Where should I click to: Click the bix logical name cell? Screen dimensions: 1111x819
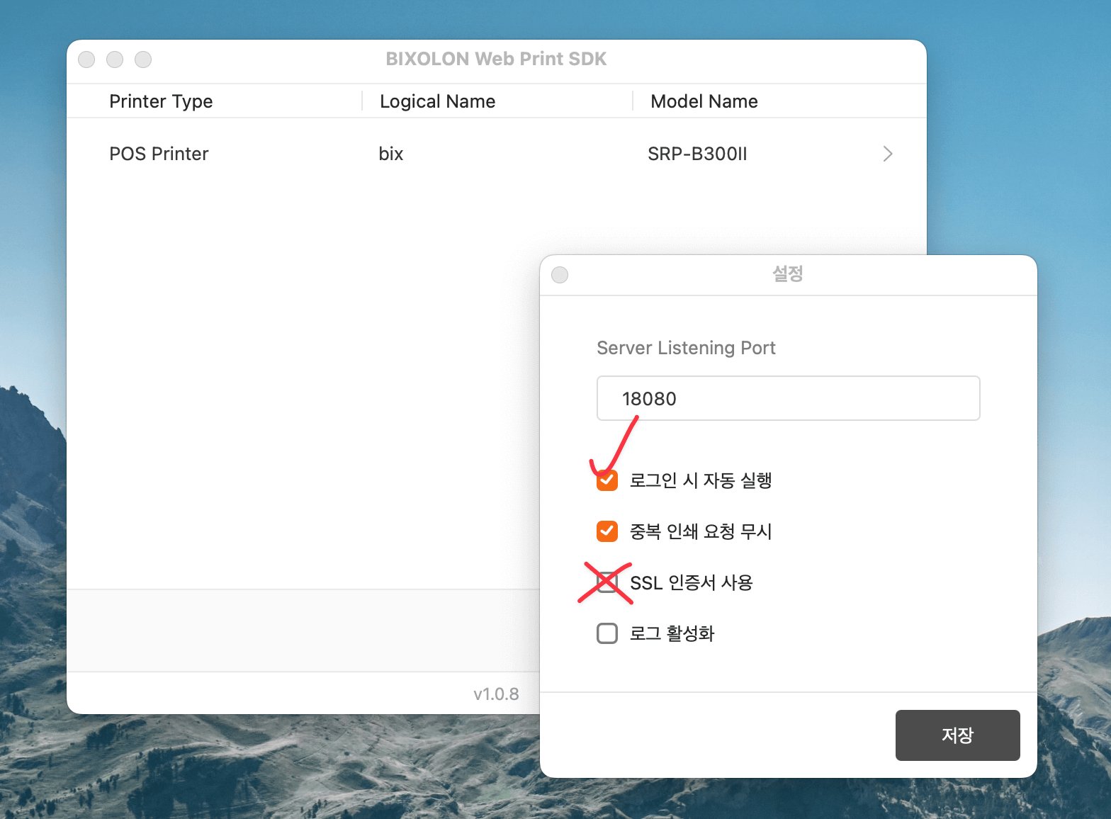click(391, 154)
